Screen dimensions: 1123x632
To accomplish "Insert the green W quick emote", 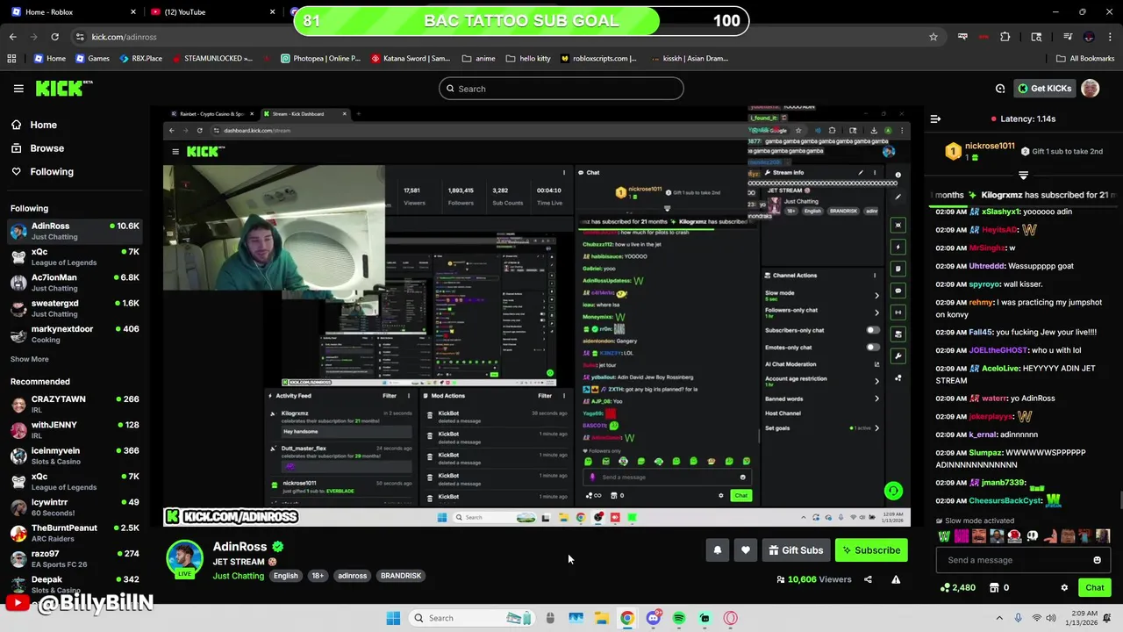I will pyautogui.click(x=944, y=536).
